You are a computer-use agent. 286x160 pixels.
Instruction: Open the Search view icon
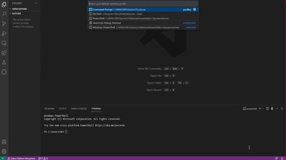point(4,14)
